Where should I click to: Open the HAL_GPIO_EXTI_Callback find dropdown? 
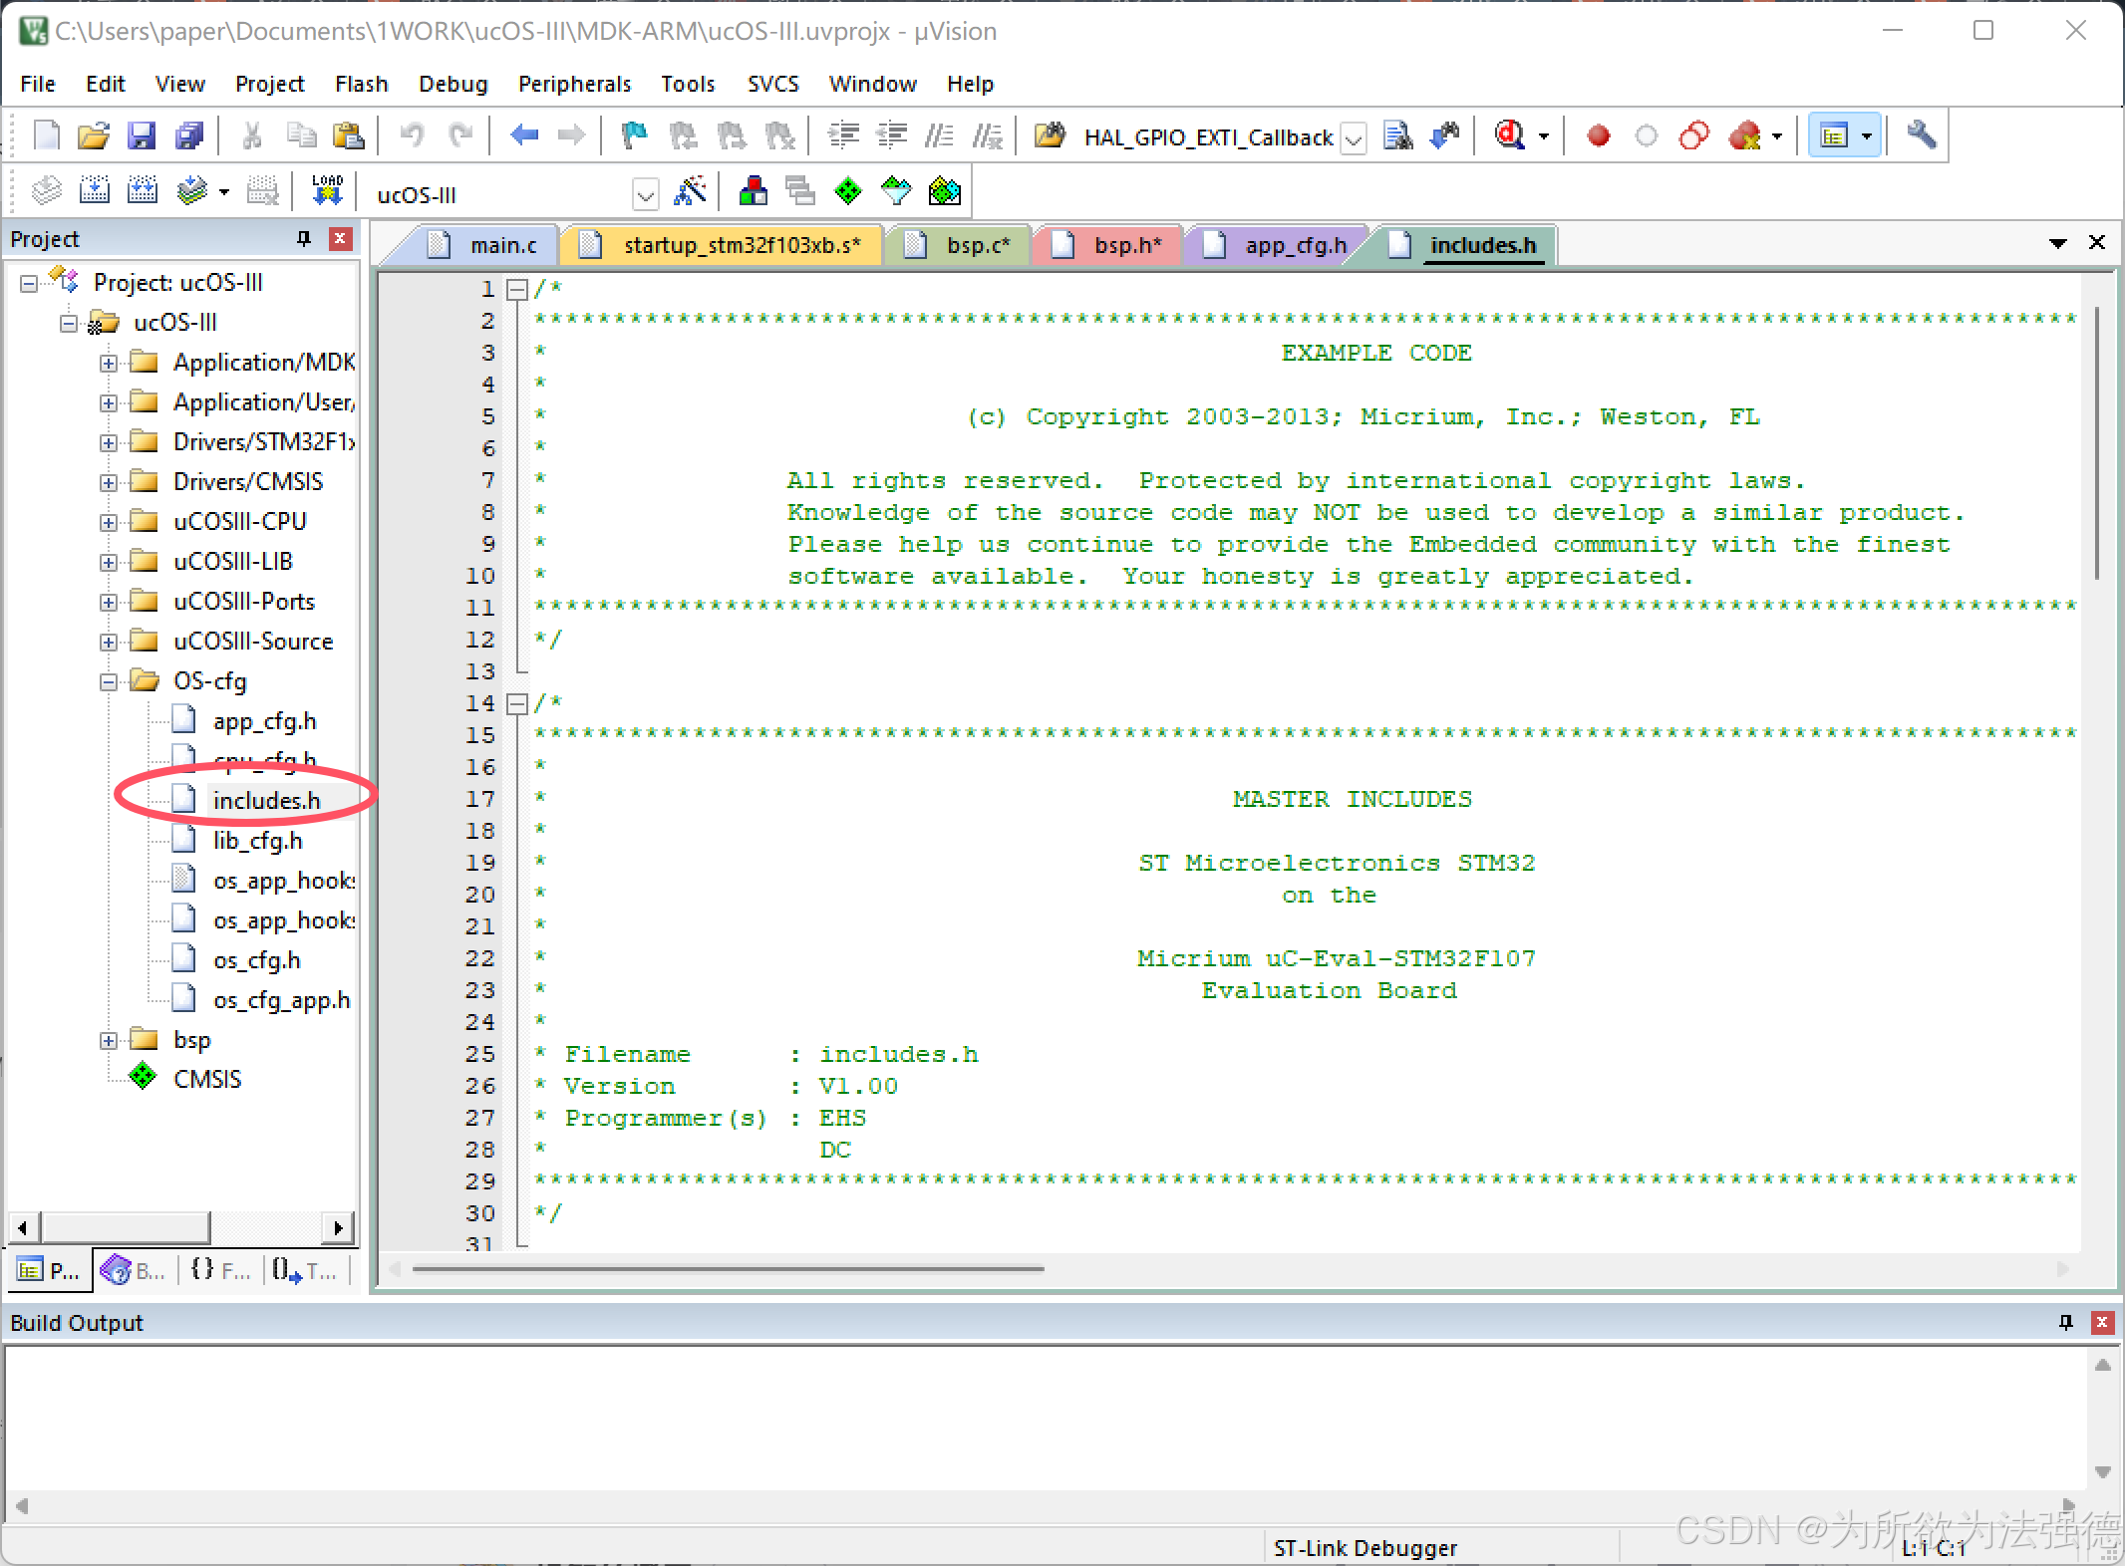1353,137
